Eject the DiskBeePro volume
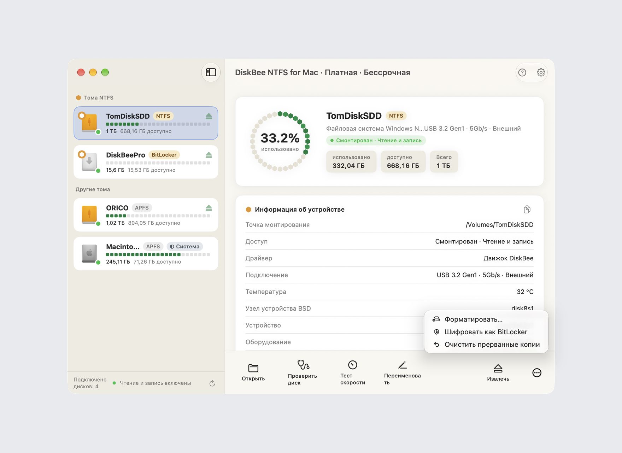622x453 pixels. click(209, 155)
